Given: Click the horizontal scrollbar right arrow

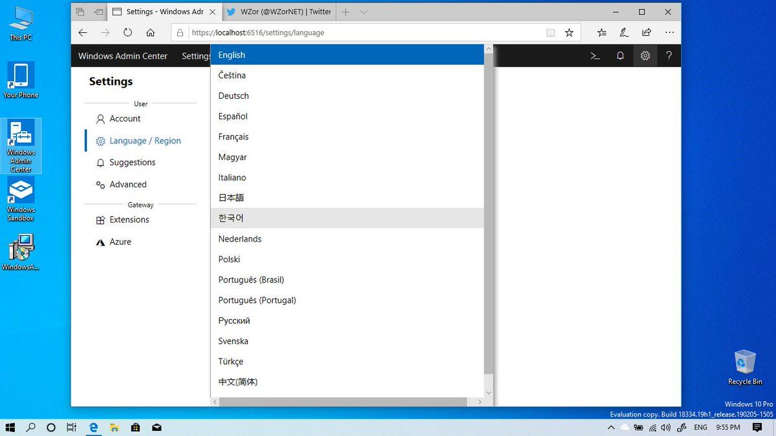Looking at the screenshot, I should (479, 402).
